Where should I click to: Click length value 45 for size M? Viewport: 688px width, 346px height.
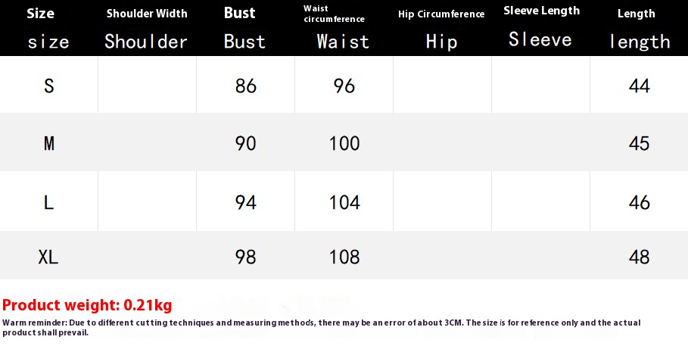click(640, 143)
